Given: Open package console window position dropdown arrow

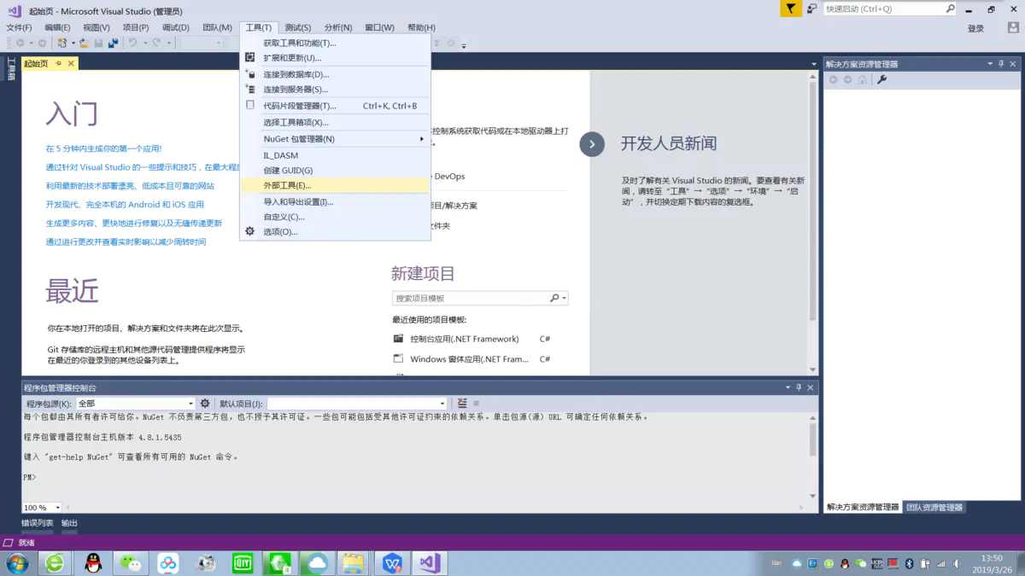Looking at the screenshot, I should 788,387.
